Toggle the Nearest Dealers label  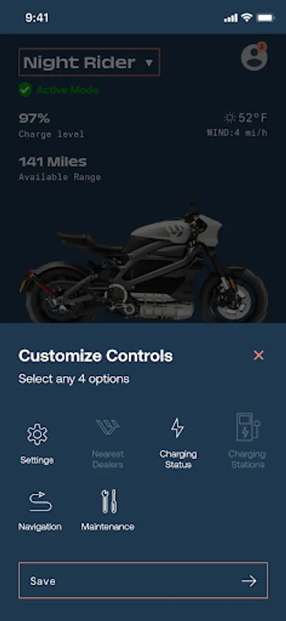[108, 460]
